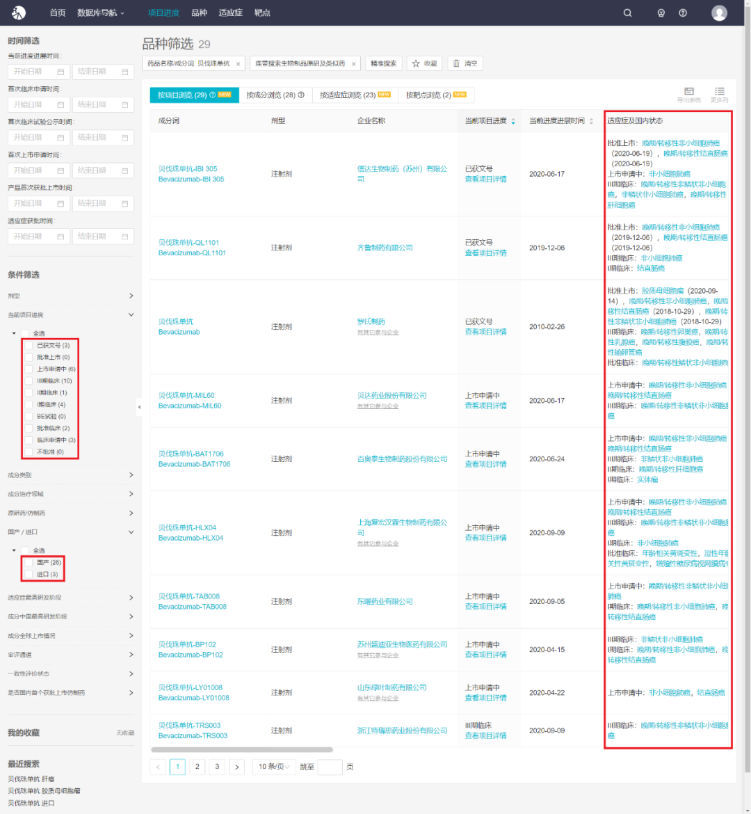Open calendar for 适应症获批时间 start date
This screenshot has width=751, height=814.
pyautogui.click(x=60, y=237)
